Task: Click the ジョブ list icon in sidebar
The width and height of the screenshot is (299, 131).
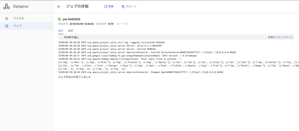Action: 6,26
